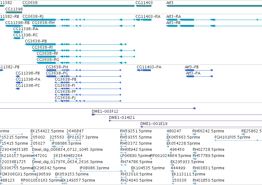Screen dimensions: 262x185
Task: Select protein CG3638-PH
Action: [x=83, y=70]
